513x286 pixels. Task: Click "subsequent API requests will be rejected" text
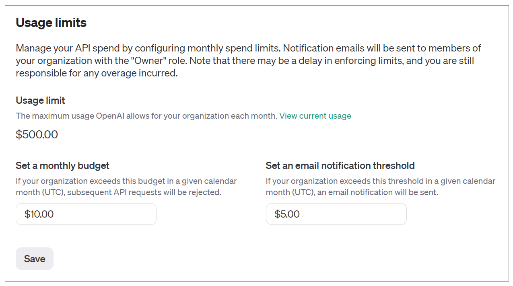144,192
